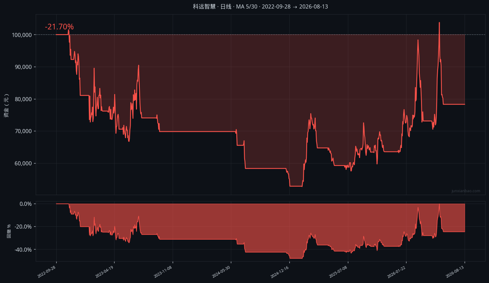Select the 2022-09-28 date tick

coord(46,272)
